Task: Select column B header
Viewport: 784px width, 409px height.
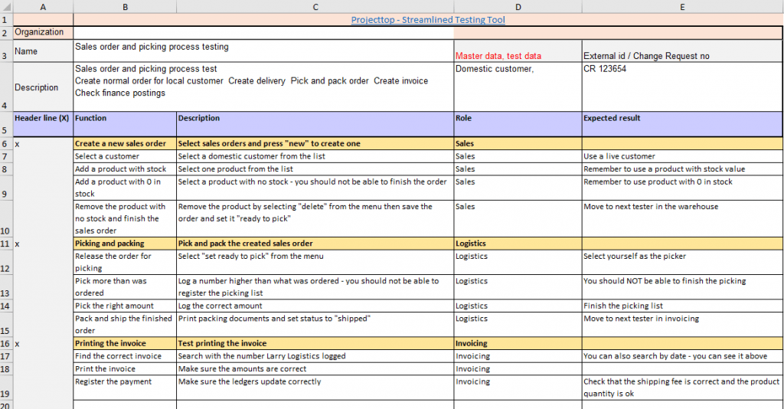Action: click(125, 7)
